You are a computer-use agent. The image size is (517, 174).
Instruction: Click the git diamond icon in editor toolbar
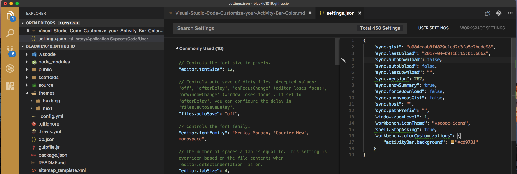click(499, 13)
